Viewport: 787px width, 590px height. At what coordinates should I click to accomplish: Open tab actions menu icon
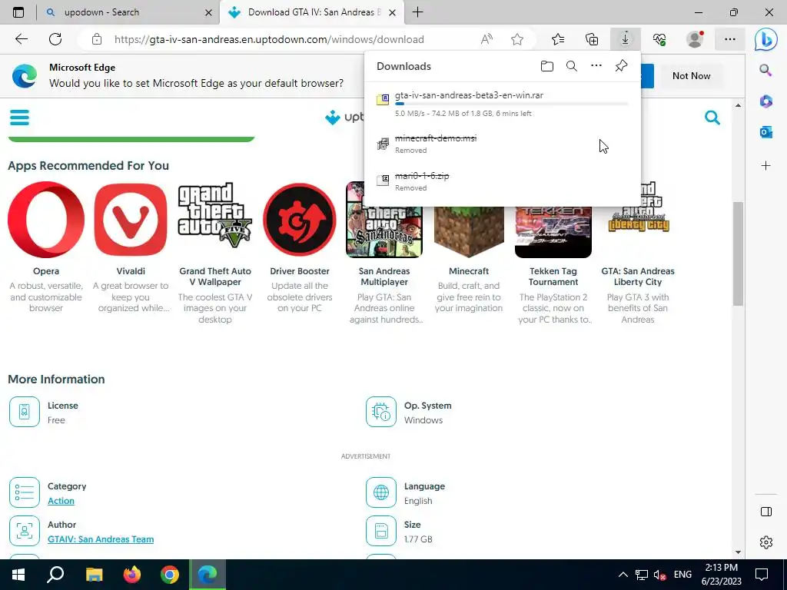(18, 12)
